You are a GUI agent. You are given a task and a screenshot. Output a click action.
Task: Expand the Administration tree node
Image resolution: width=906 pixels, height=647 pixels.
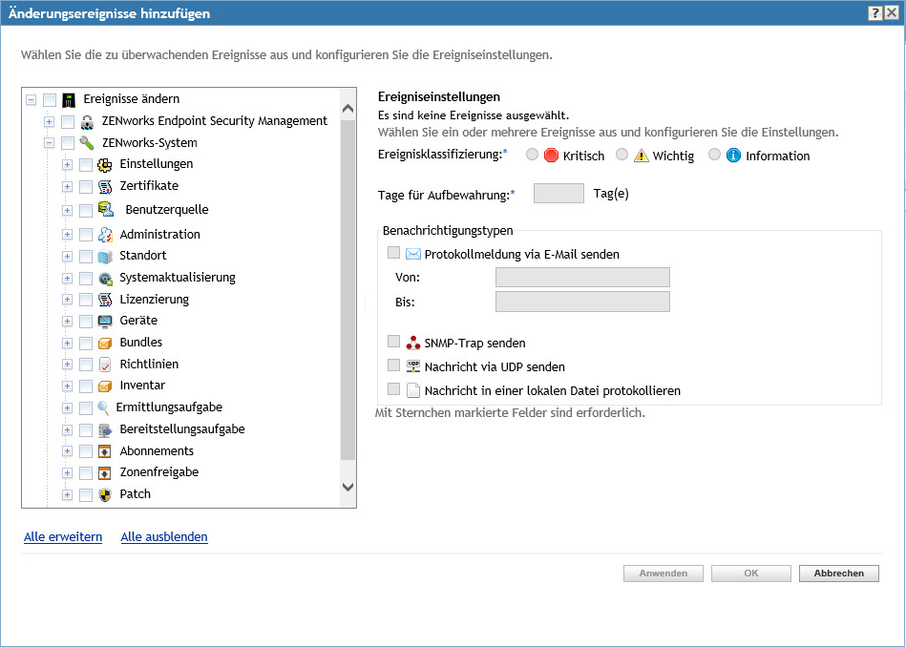[x=67, y=235]
